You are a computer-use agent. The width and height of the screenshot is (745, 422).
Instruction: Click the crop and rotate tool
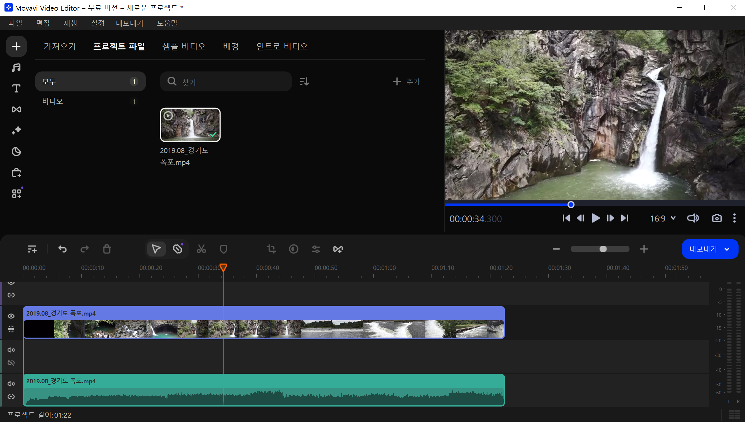271,249
